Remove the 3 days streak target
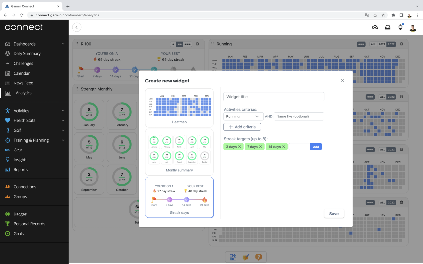The image size is (423, 264). tap(240, 147)
